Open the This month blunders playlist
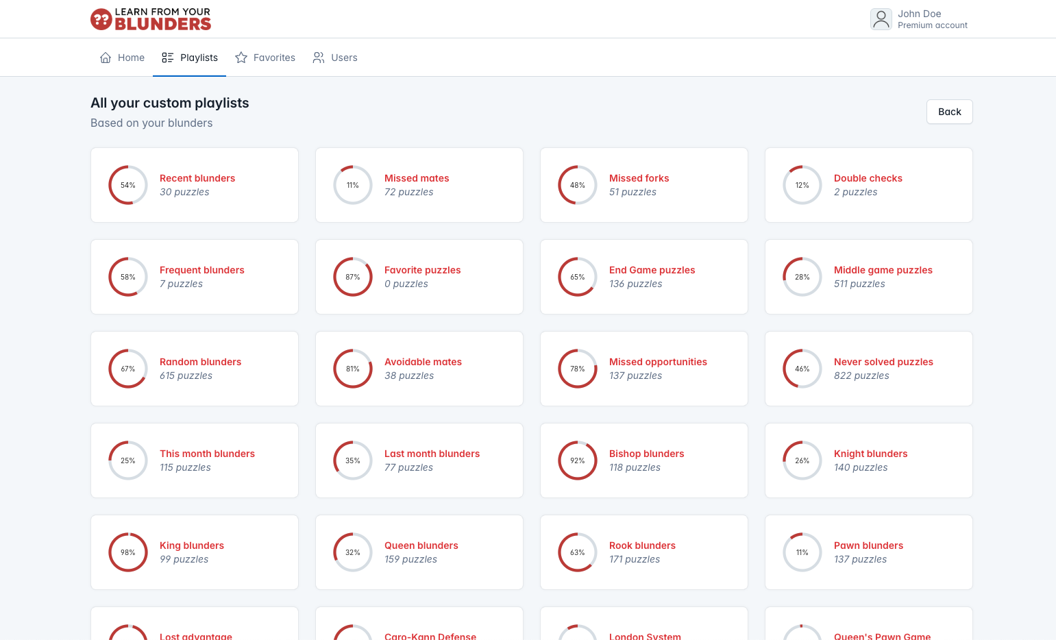The image size is (1056, 640). 195,460
